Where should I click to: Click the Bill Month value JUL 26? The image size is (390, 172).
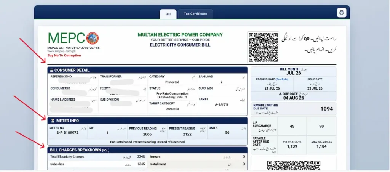pos(294,73)
